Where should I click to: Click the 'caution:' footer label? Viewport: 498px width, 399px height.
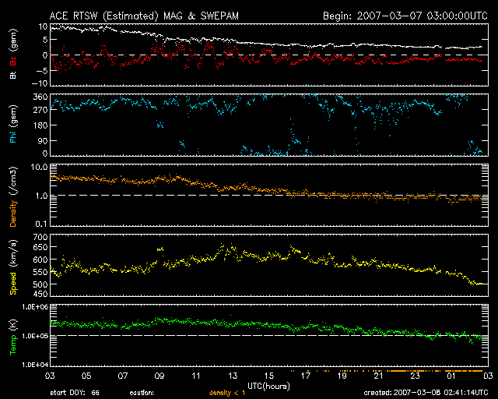142,394
